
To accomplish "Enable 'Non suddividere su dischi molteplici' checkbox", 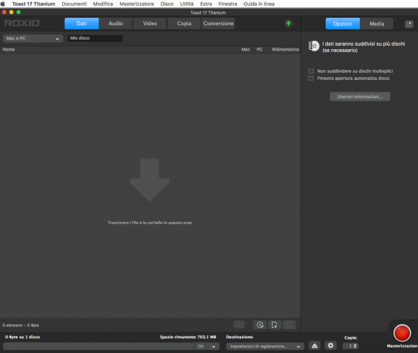I will [311, 71].
